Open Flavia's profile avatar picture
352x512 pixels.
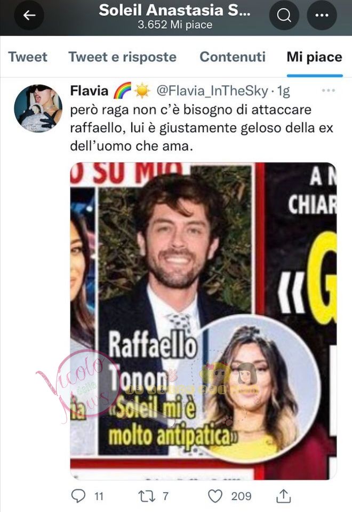click(38, 108)
